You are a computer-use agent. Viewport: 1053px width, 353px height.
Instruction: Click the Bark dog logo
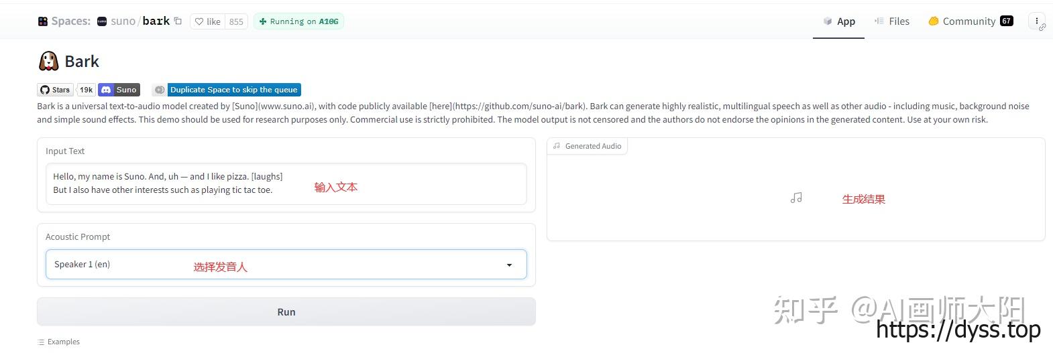click(x=48, y=62)
